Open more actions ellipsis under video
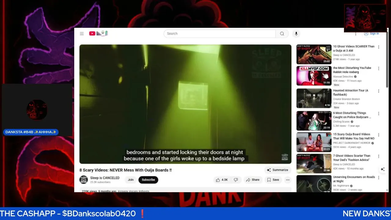The height and width of the screenshot is (220, 391). point(288,180)
